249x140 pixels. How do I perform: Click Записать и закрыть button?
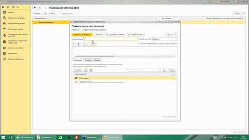(x=82, y=35)
